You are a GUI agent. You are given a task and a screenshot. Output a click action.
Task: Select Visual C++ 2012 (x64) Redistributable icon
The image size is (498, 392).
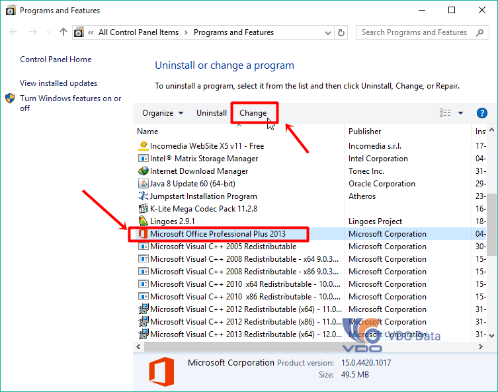click(144, 309)
